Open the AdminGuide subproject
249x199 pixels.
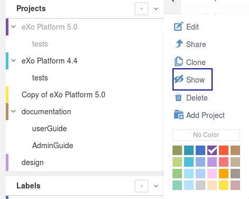click(x=53, y=146)
